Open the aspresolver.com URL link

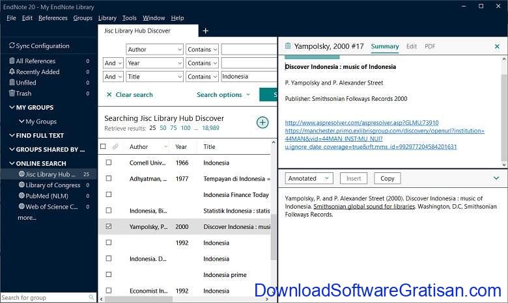[361, 122]
